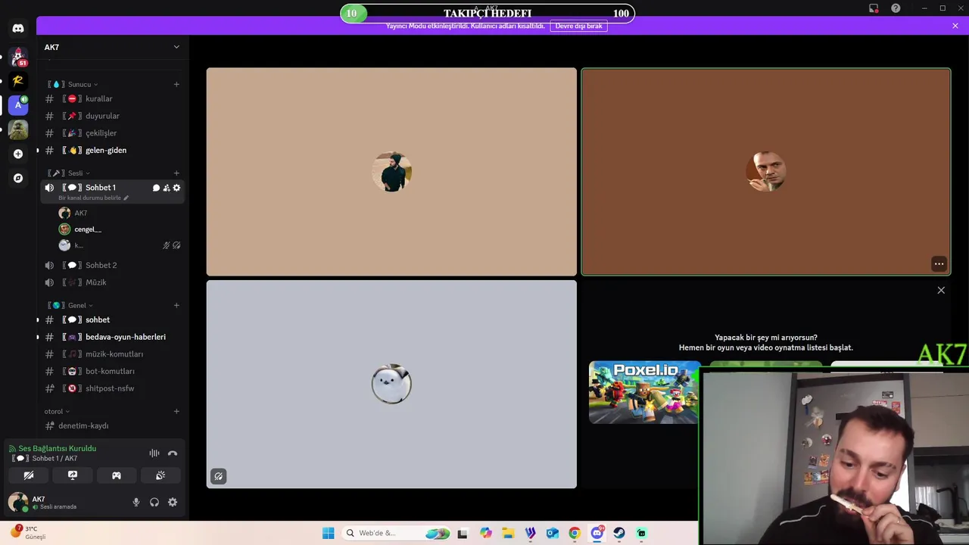Screen dimensions: 969x545
Task: Open the Windows Start menu
Action: coord(328,533)
